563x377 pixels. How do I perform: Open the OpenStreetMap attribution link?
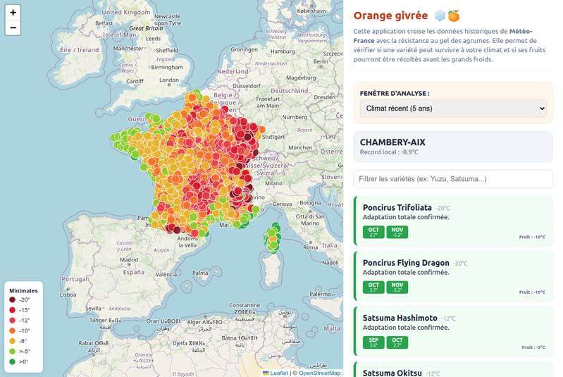pos(319,373)
